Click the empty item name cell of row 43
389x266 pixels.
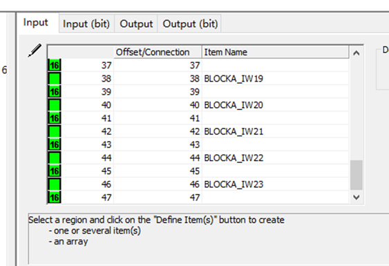tap(276, 144)
